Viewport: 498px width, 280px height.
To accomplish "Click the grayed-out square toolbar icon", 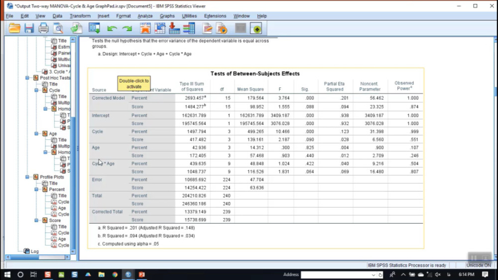I will pos(241,28).
